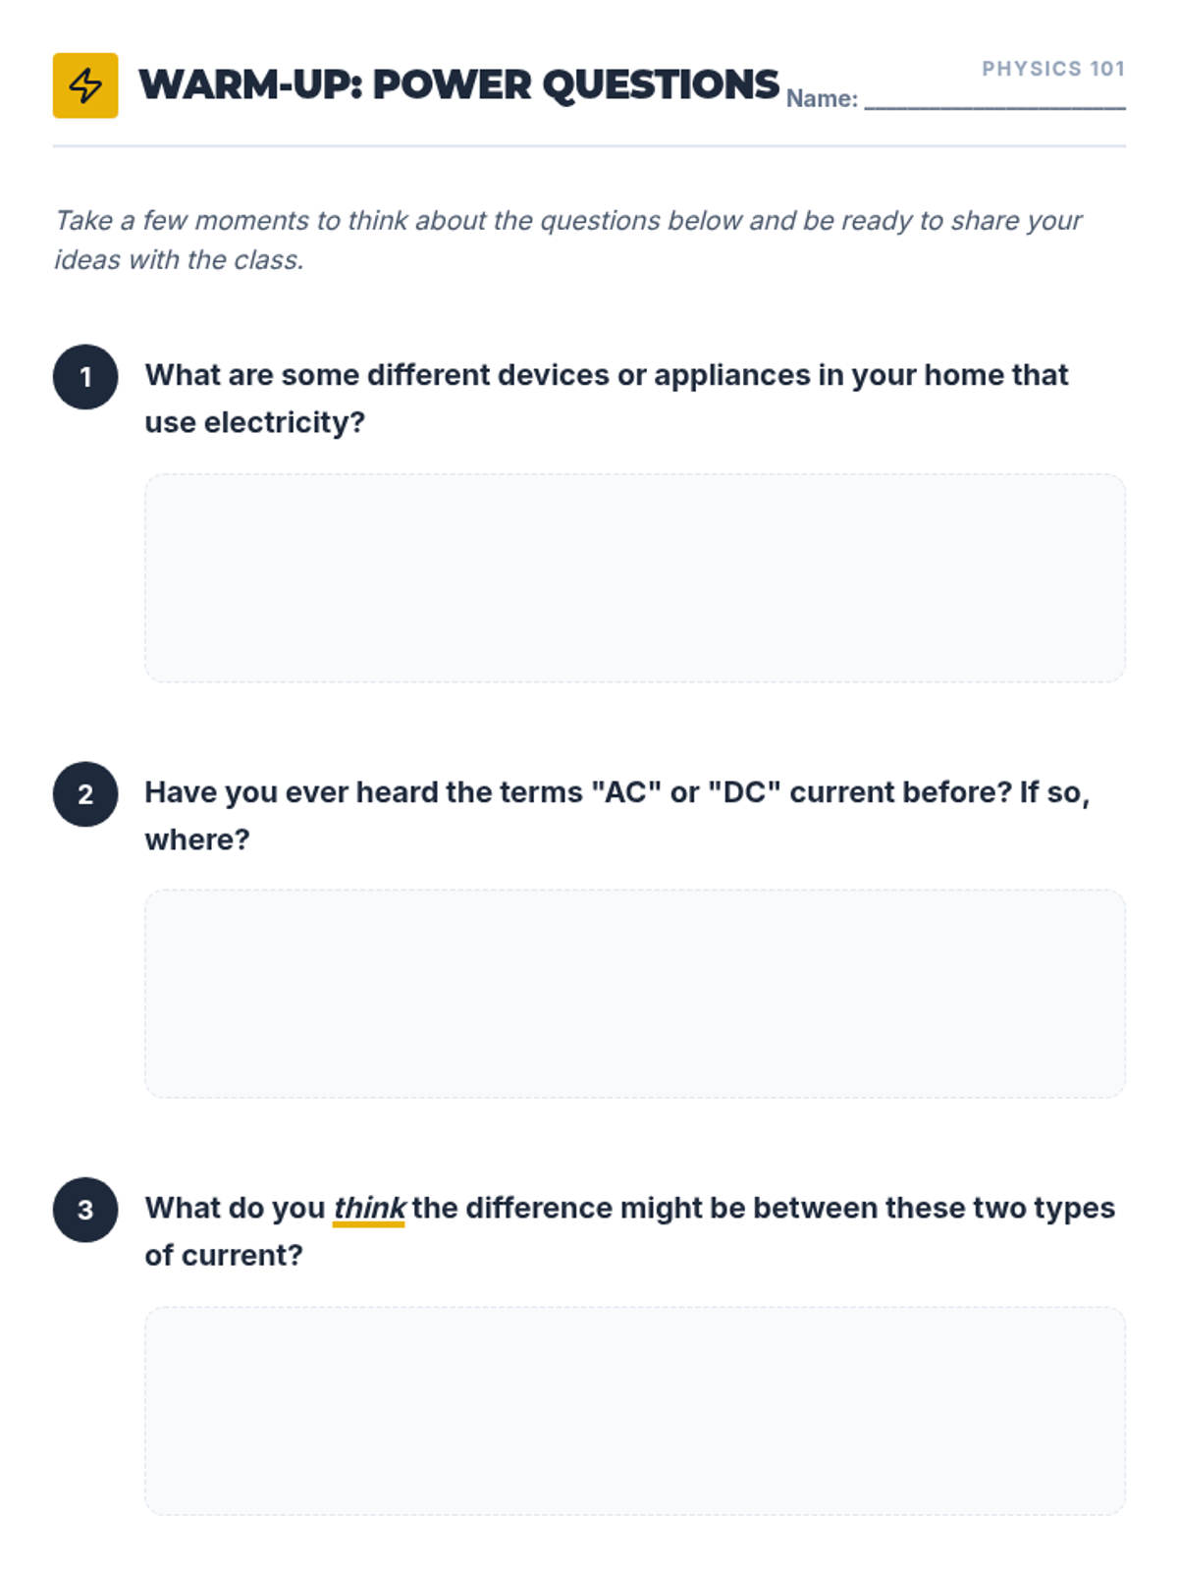The height and width of the screenshot is (1571, 1178).
Task: Click the answer box under the AC/DC question
Action: click(634, 994)
